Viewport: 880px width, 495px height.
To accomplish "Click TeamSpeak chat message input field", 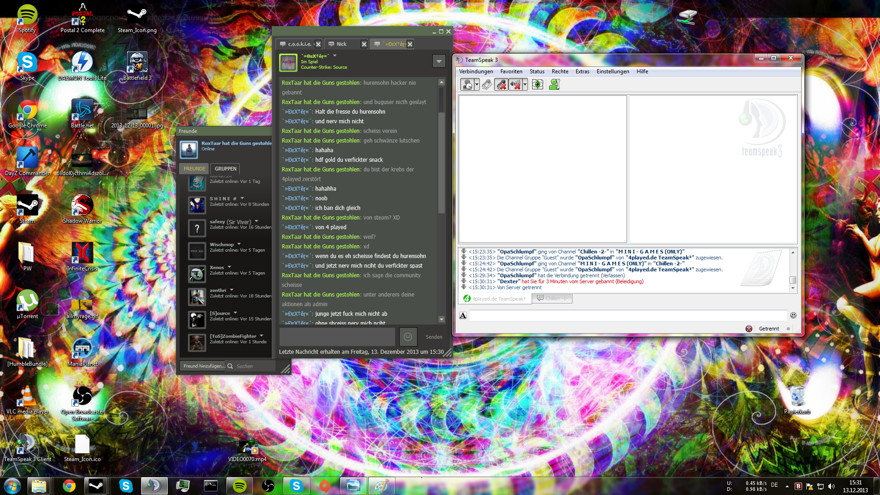I will pos(628,315).
